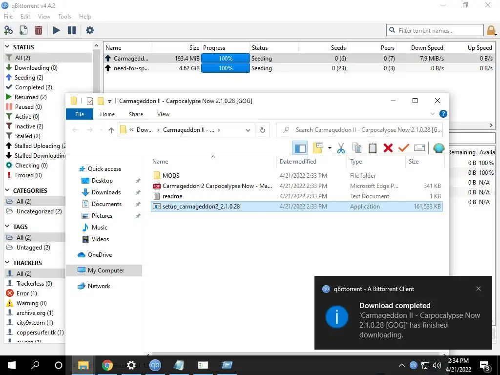The image size is (500, 375).
Task: Open the File menu in qBittorrent
Action: 8,16
